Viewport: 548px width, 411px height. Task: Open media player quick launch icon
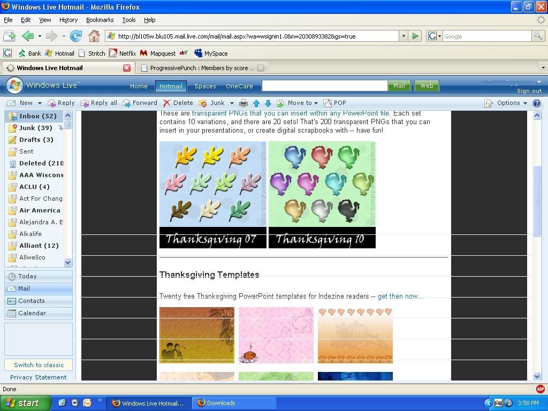pyautogui.click(x=75, y=402)
